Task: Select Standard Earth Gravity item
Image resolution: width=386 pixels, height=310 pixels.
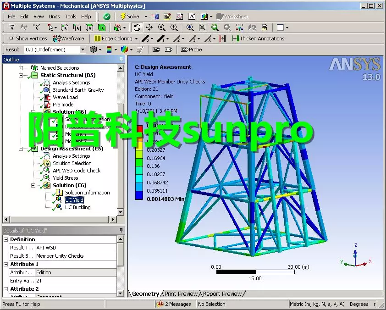Action: [78, 89]
